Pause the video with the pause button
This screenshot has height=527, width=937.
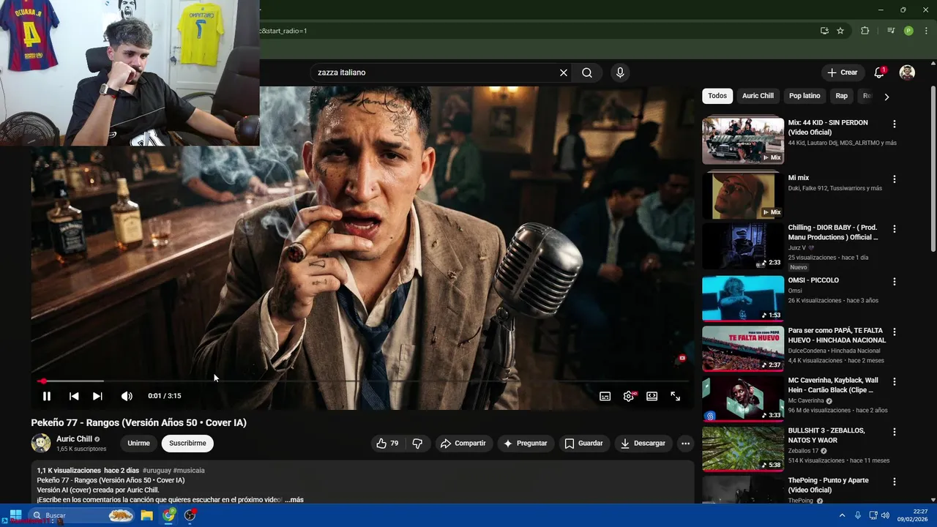click(x=46, y=396)
